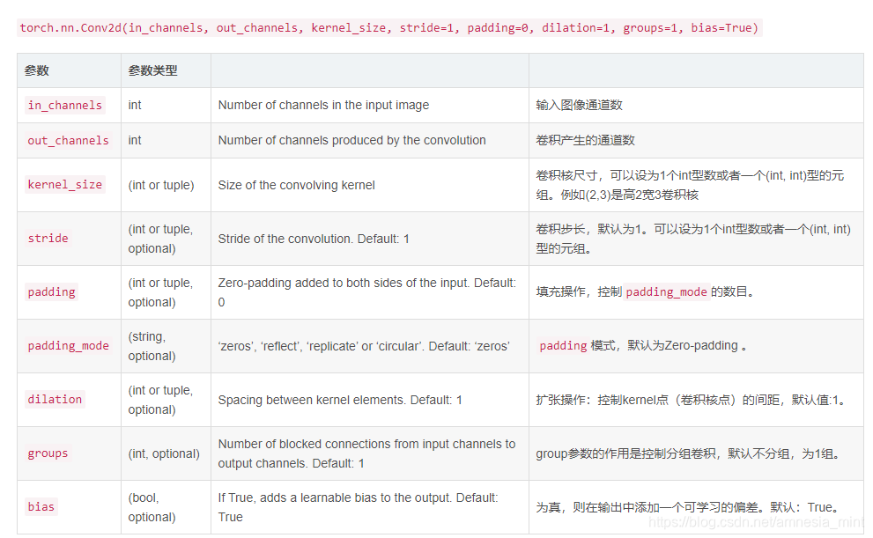This screenshot has height=538, width=873.
Task: Click the 卷积核尺寸 explanation for kernel_size
Action: click(690, 185)
